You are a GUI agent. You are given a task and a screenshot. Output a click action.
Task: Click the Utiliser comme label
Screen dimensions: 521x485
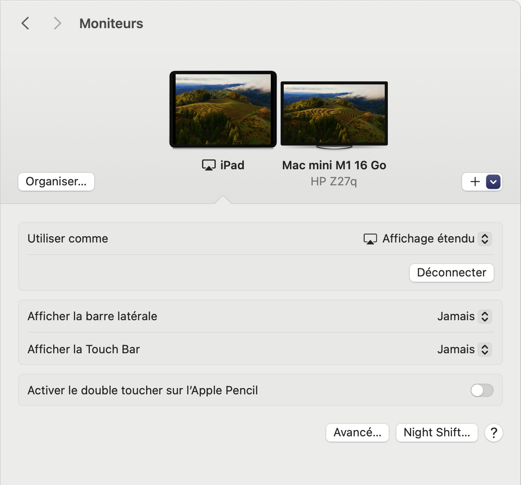(x=68, y=238)
